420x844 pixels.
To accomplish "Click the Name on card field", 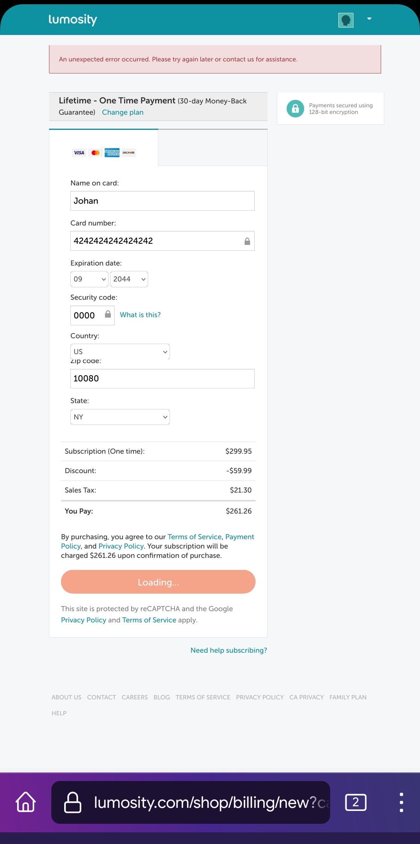I will (x=163, y=201).
